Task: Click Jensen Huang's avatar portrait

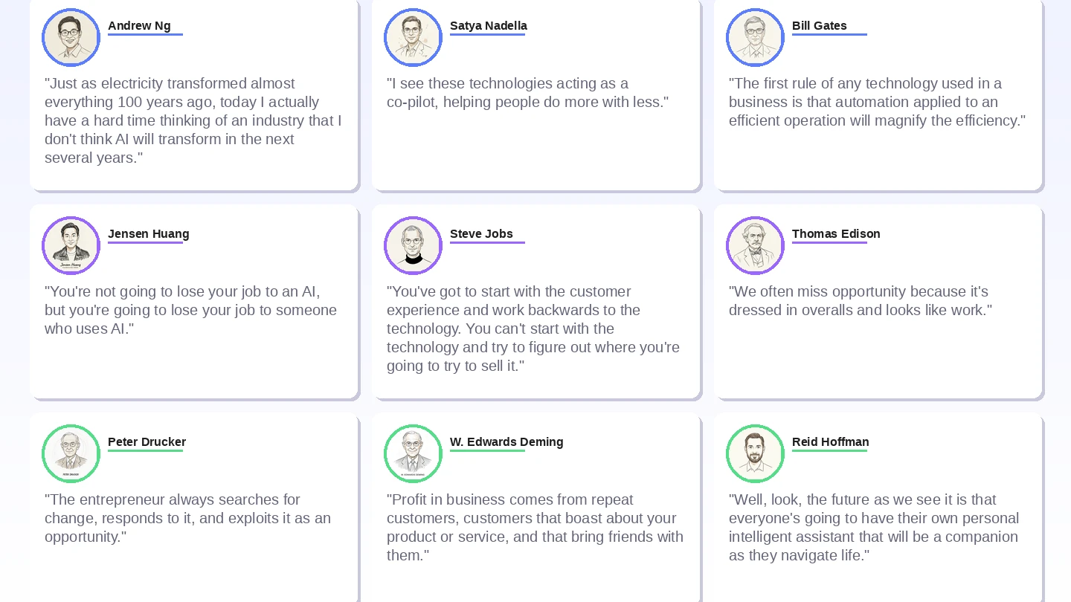Action: pyautogui.click(x=71, y=246)
